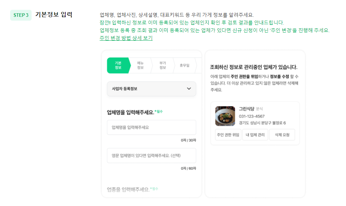Expand the 사업자 등록정보 section
The height and width of the screenshot is (206, 346).
[x=151, y=89]
